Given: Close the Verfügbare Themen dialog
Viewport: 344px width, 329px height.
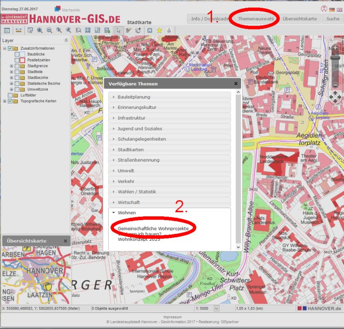Looking at the screenshot, I should pos(236,84).
